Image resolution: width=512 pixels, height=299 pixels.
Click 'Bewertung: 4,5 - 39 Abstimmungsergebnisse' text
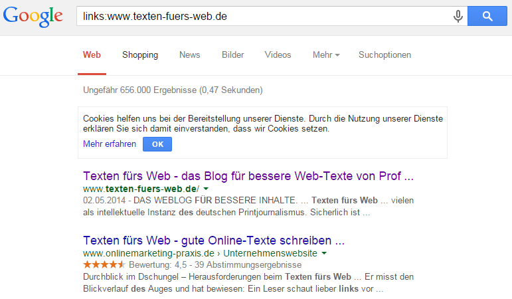(215, 265)
